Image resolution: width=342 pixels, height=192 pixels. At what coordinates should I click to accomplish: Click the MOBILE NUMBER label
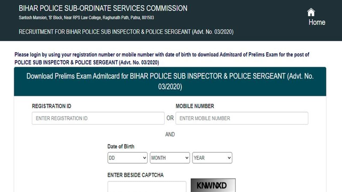(195, 106)
